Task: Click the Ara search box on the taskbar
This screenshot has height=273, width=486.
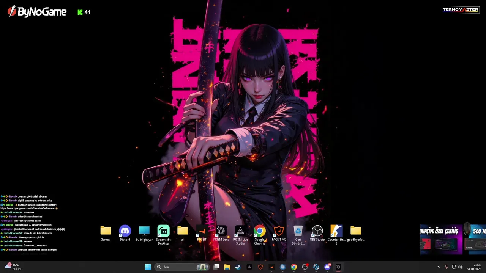Action: pos(182,267)
